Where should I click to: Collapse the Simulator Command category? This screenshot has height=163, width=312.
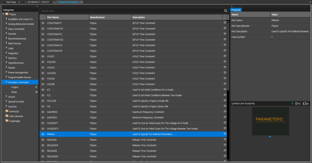click(x=6, y=82)
